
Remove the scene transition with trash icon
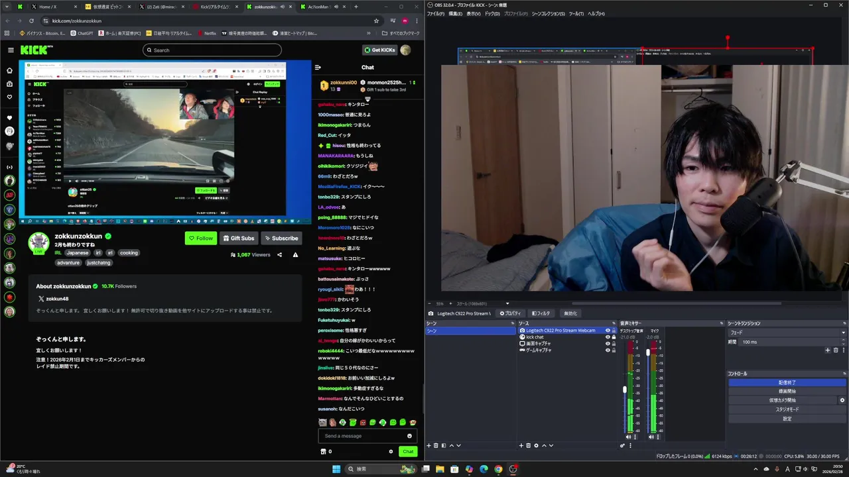[836, 350]
